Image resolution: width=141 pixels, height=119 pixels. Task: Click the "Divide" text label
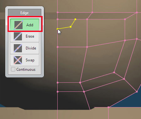(x=31, y=48)
